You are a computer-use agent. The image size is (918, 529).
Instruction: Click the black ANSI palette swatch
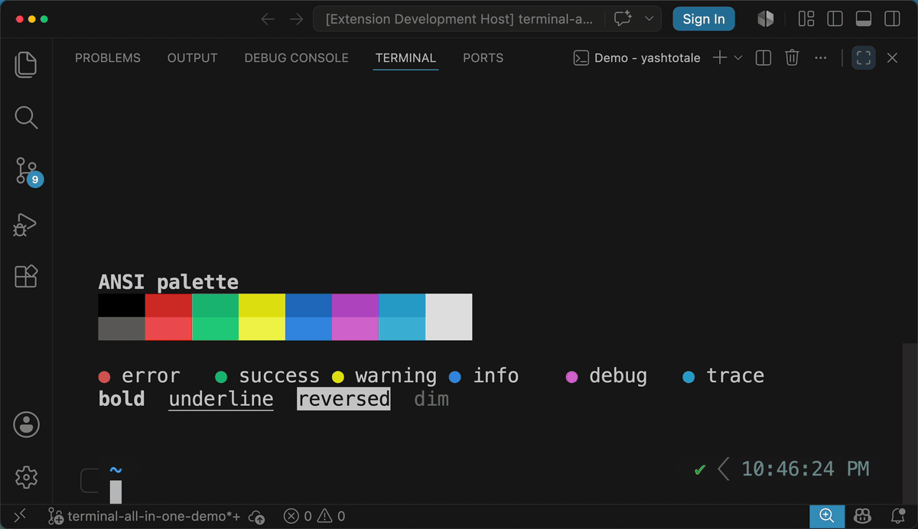pos(122,306)
